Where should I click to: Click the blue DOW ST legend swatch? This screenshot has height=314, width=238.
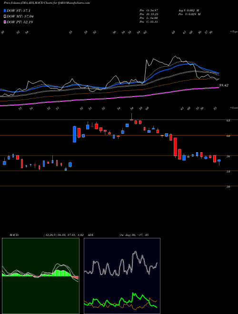click(5, 10)
